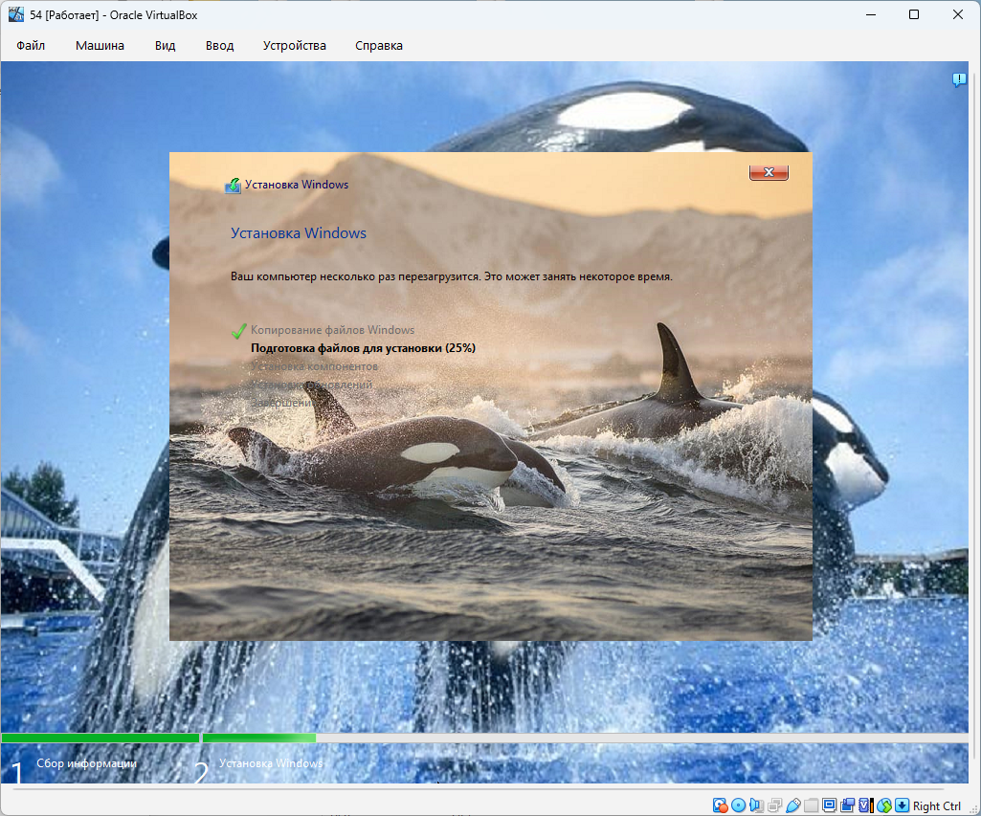Click the CPU virtualization status indicator
Screen dimensions: 981x816
pos(865,805)
